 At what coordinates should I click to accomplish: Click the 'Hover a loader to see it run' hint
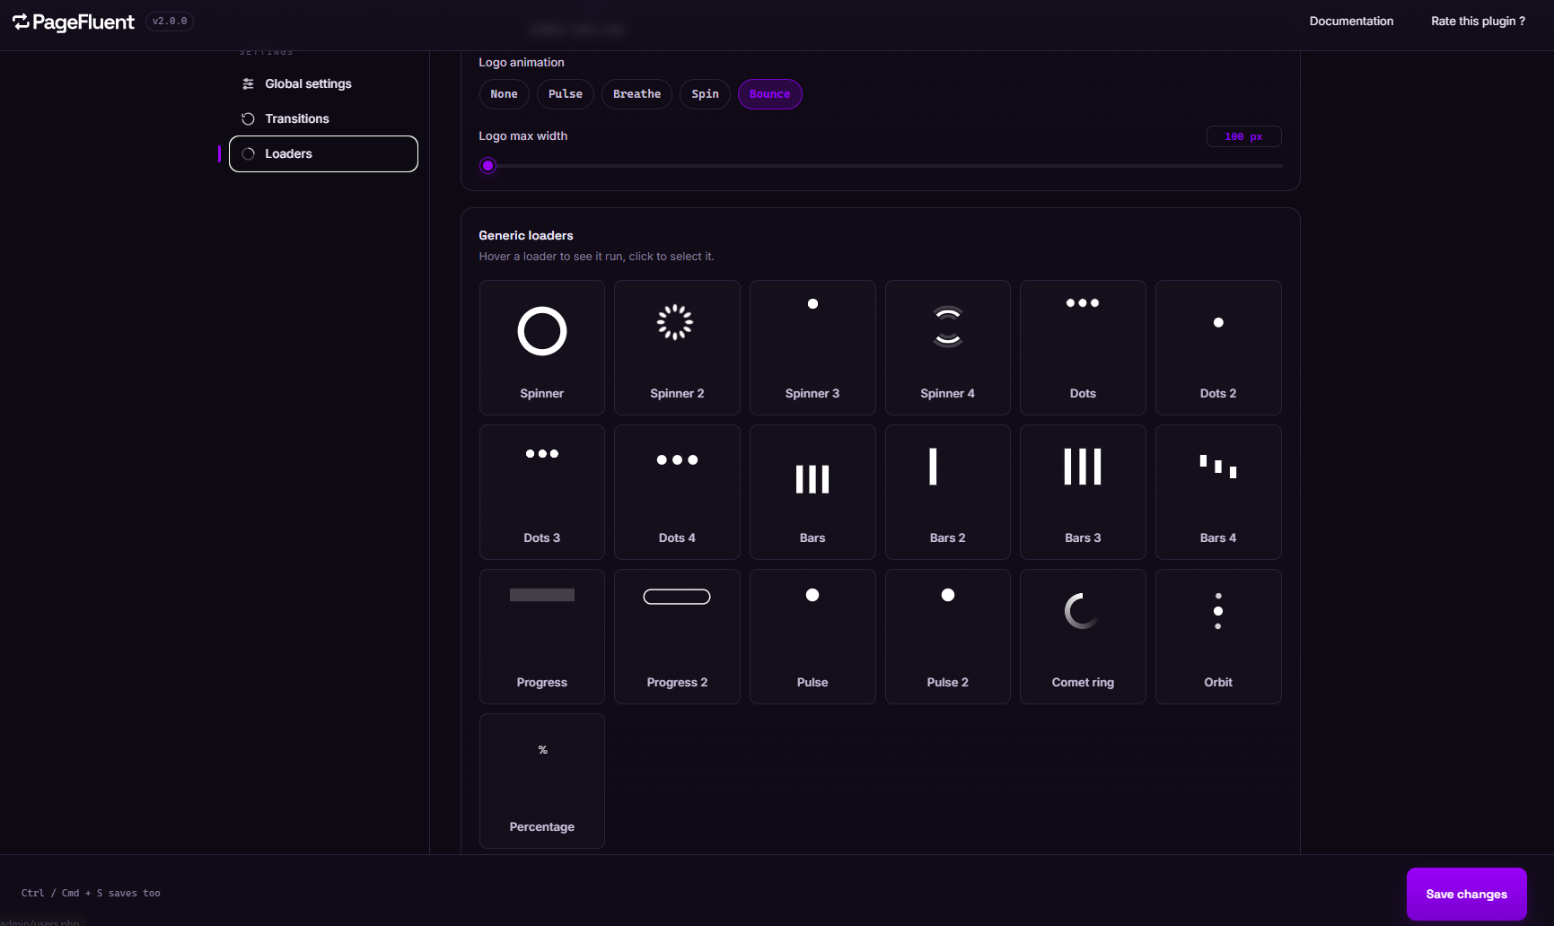597,257
